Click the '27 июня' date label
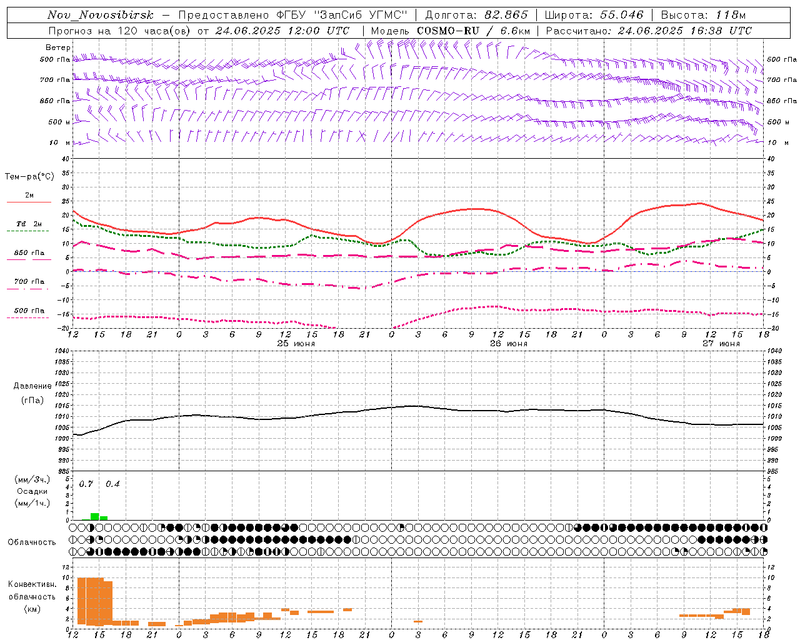Screen dimensions: 800x640 tap(721, 344)
